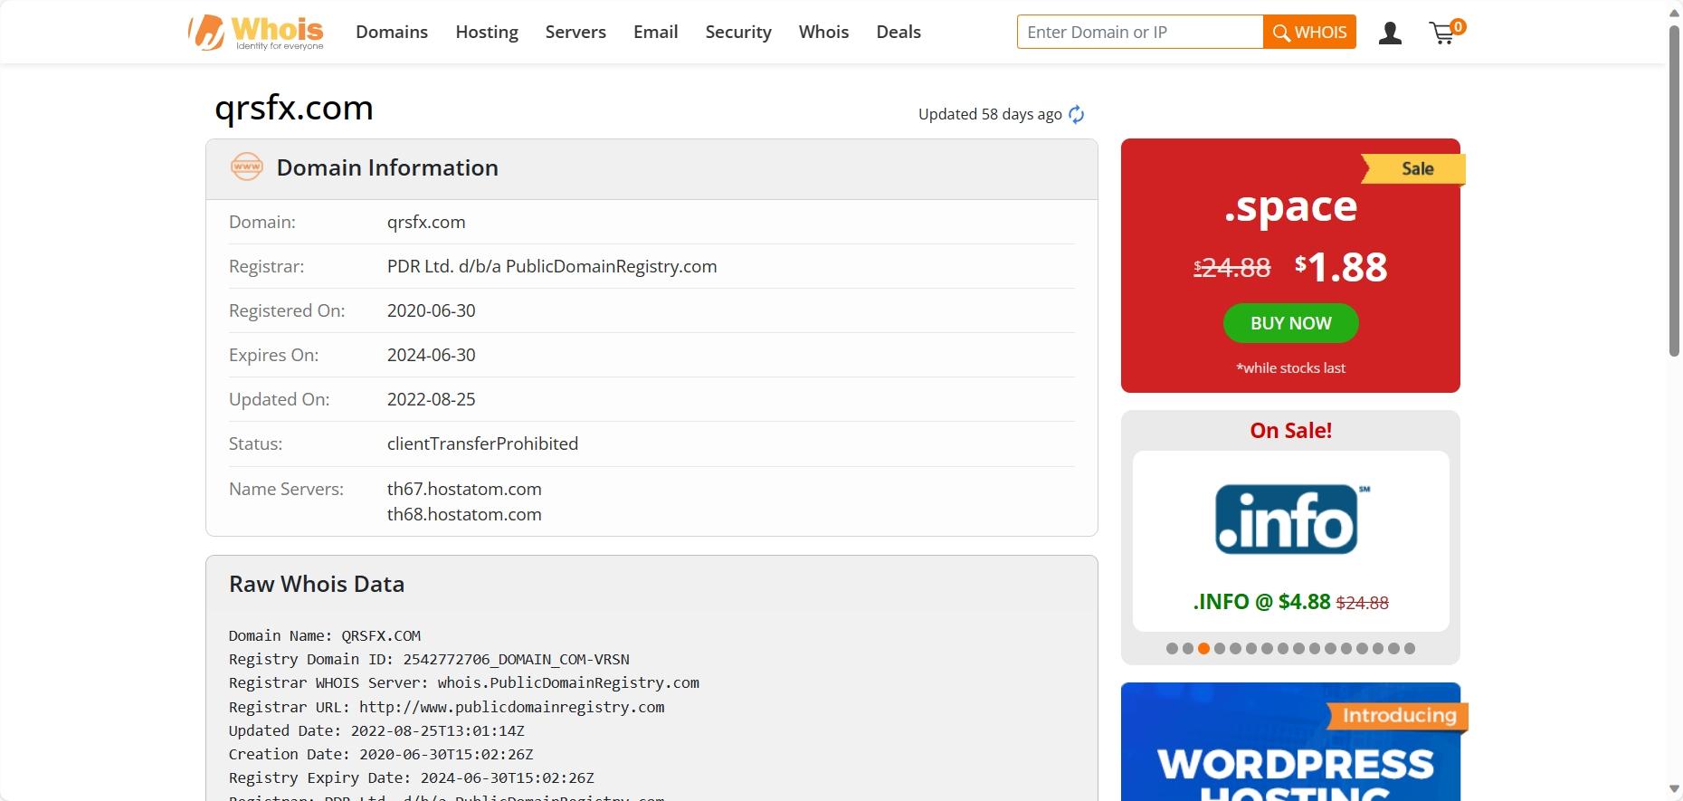Click the Updated On date 2022-08-25
This screenshot has width=1683, height=801.
pos(432,399)
